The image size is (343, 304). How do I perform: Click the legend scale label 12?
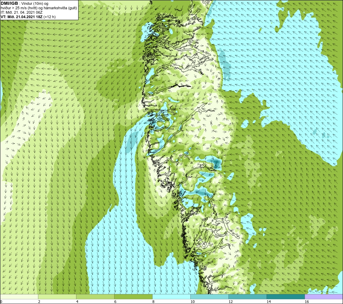[230, 302]
